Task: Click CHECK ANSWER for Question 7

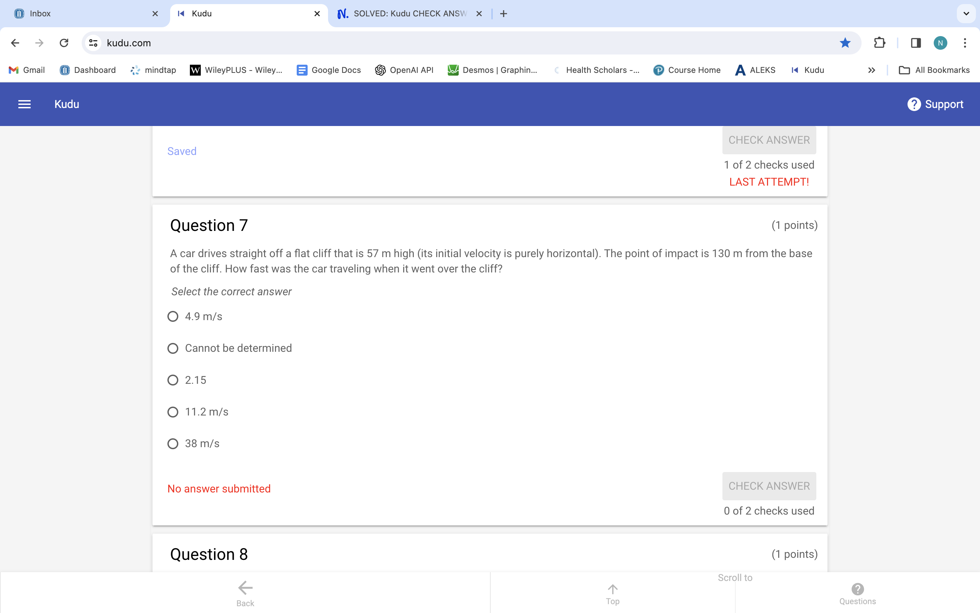Action: pos(769,486)
